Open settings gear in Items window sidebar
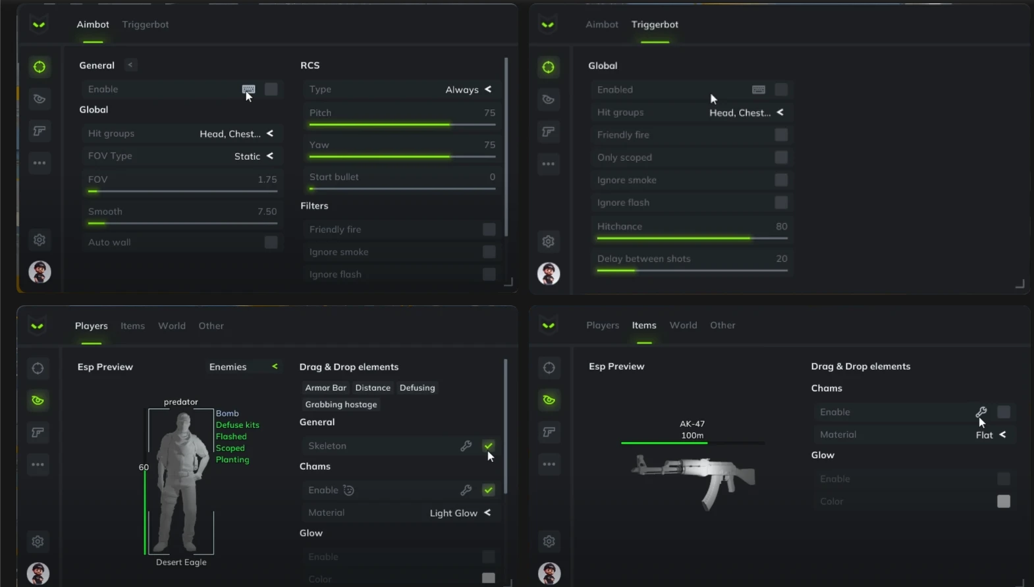1034x587 pixels. point(549,541)
